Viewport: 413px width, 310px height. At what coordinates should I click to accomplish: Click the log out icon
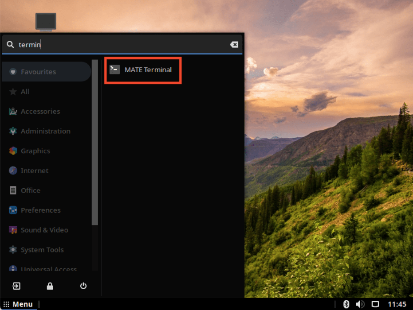(x=16, y=286)
